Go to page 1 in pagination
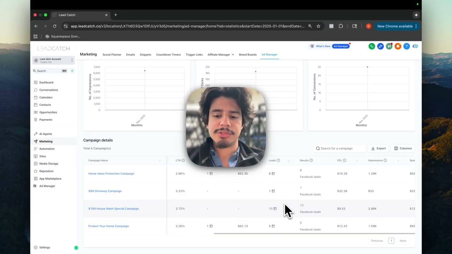The image size is (452, 254). [x=391, y=241]
